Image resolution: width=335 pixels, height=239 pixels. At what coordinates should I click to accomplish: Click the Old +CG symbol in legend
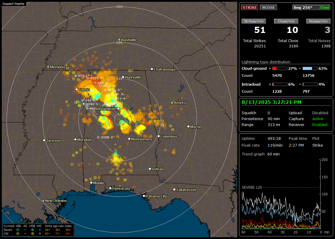click(32, 234)
